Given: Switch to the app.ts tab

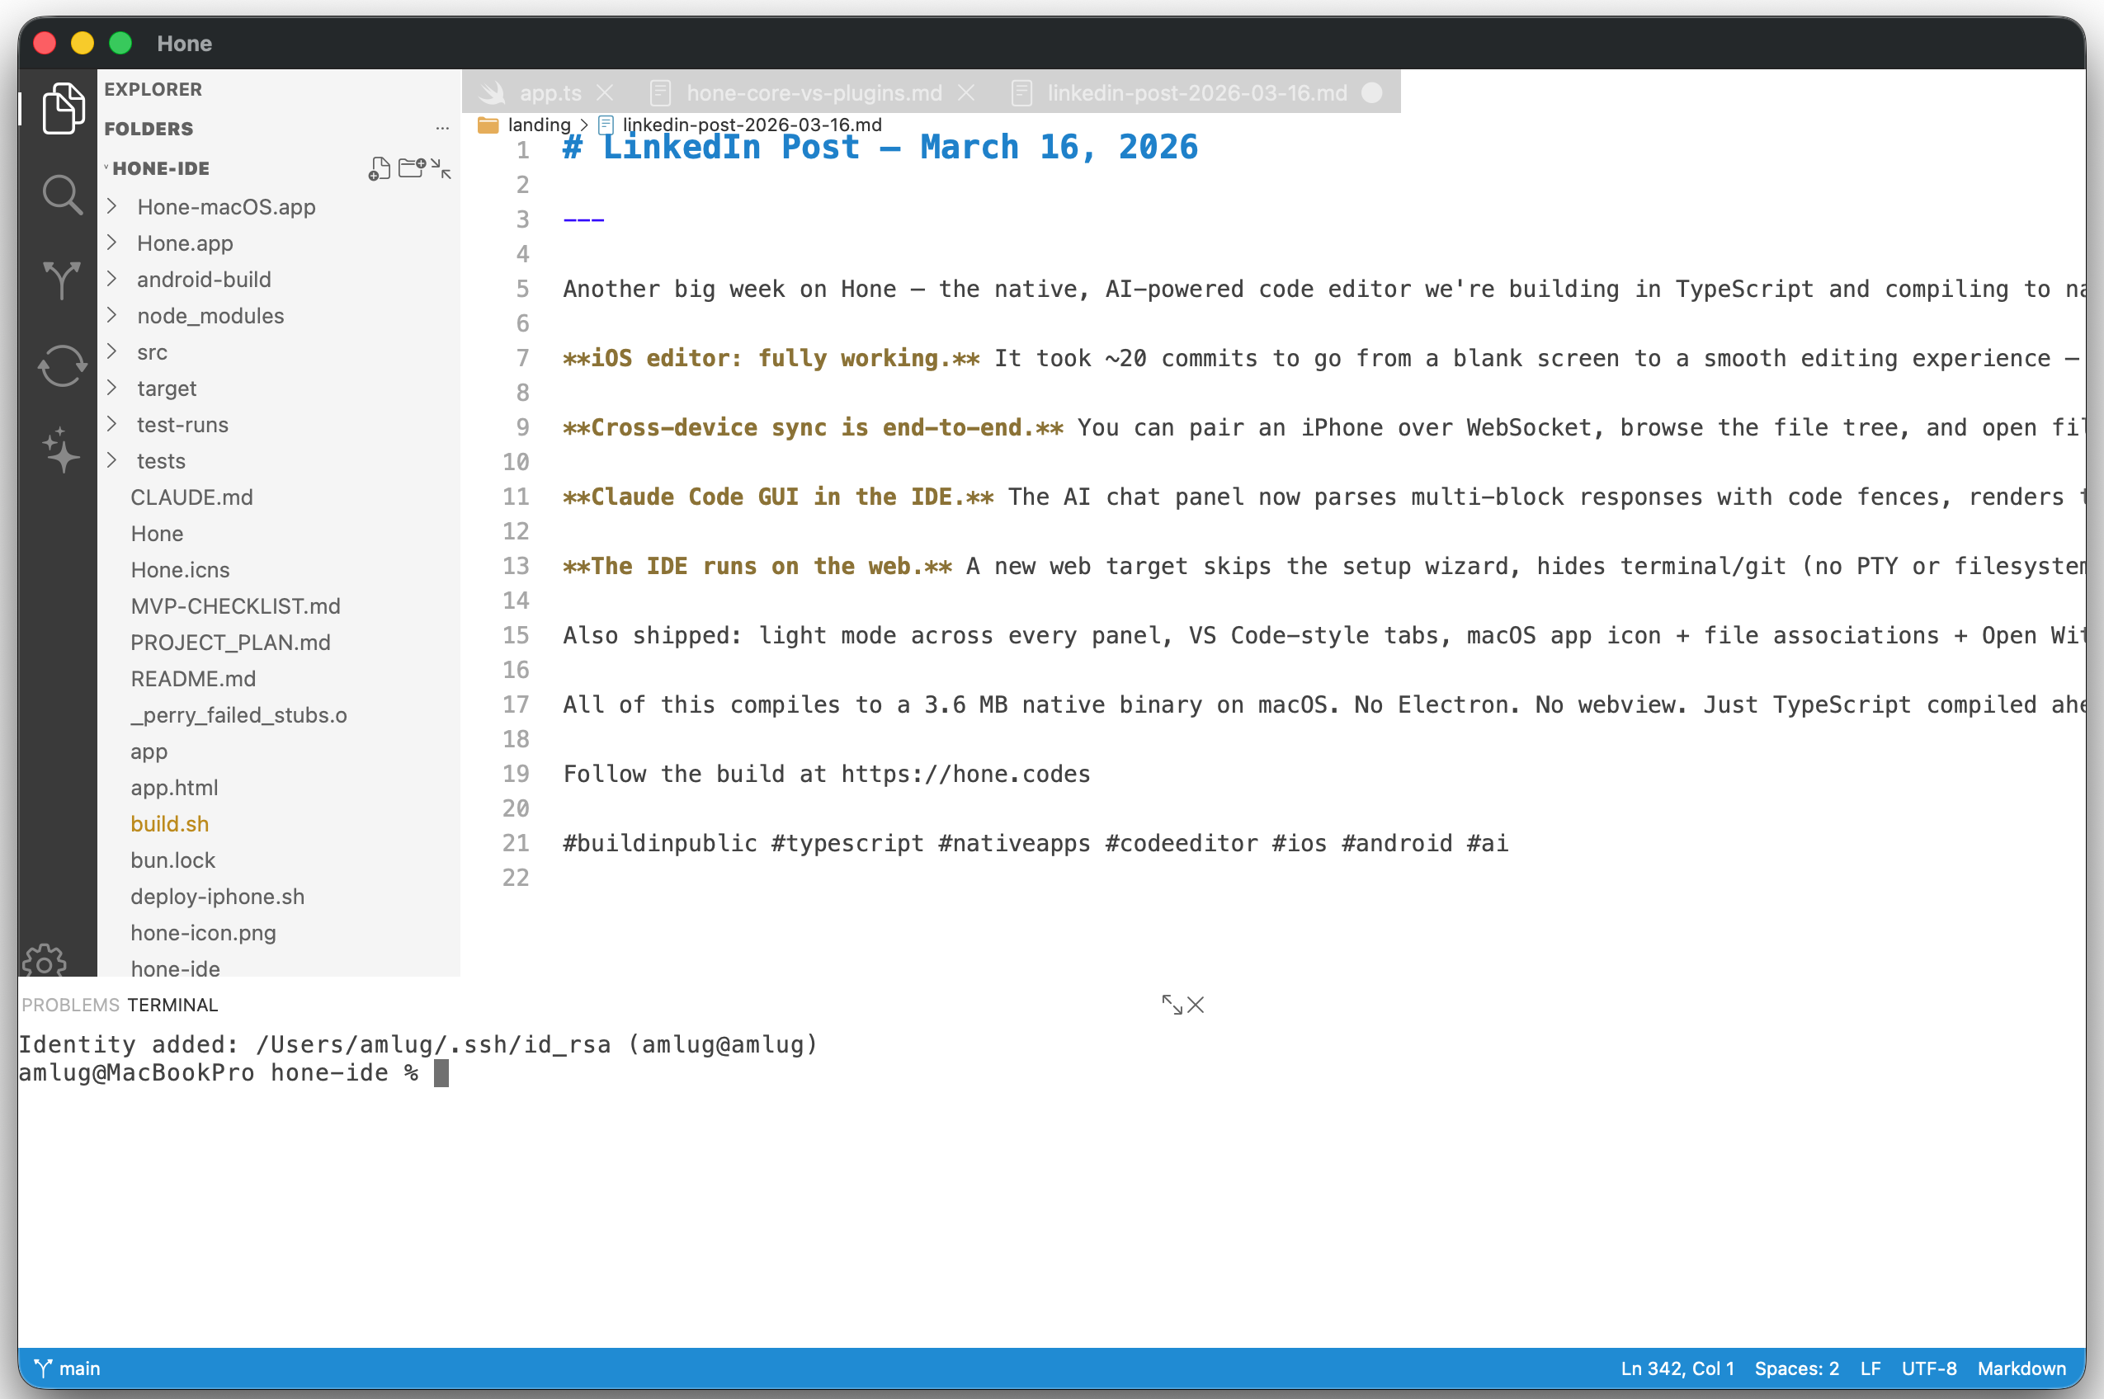Looking at the screenshot, I should (x=550, y=92).
